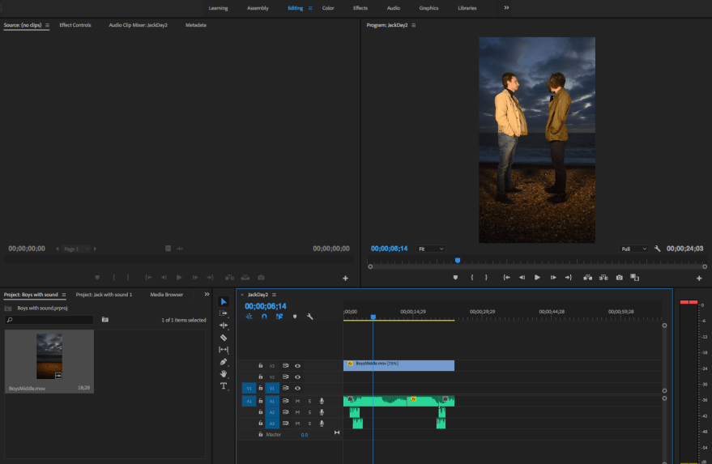Enable voice-over record on A1
The height and width of the screenshot is (464, 712).
point(322,401)
